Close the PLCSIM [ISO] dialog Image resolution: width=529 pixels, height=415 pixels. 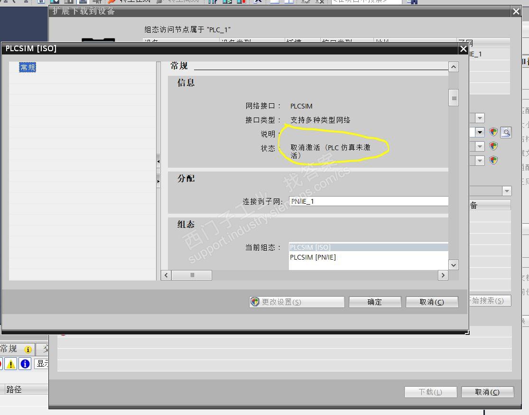pos(464,49)
